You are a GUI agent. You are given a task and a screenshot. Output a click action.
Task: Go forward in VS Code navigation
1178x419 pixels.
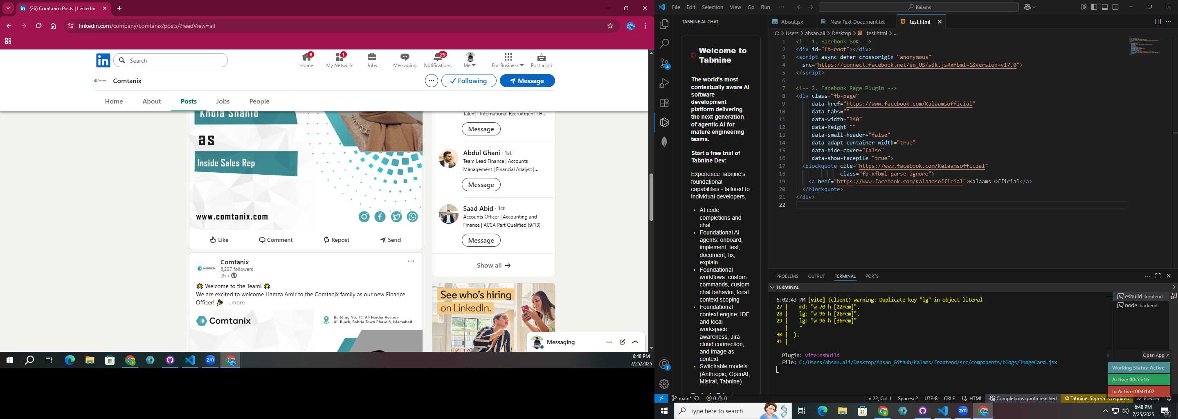(810, 7)
